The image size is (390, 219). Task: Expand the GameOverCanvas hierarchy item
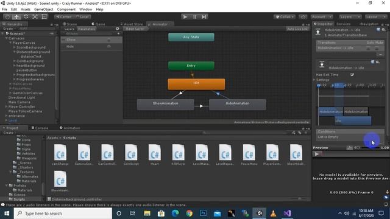tap(10, 93)
